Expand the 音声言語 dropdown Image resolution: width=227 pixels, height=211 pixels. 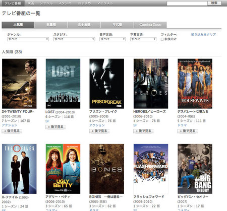tap(112, 39)
